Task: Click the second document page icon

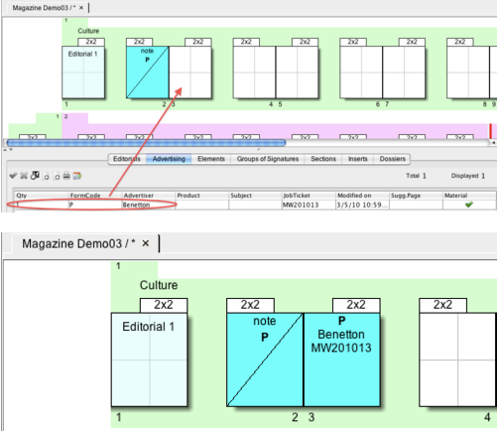Action: click(x=57, y=176)
